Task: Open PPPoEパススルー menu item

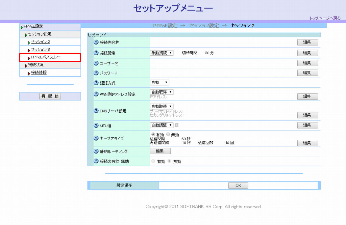Action: (46, 57)
